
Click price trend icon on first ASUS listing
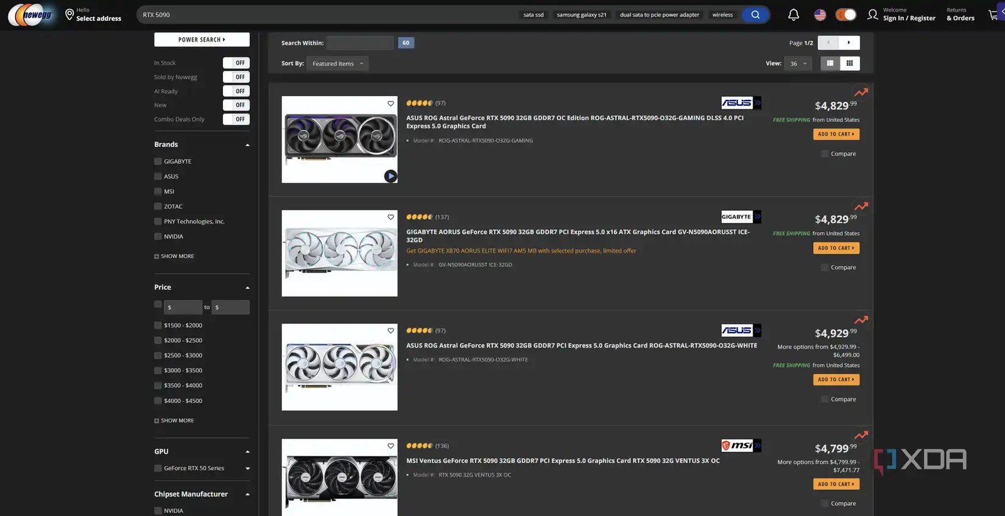(861, 92)
